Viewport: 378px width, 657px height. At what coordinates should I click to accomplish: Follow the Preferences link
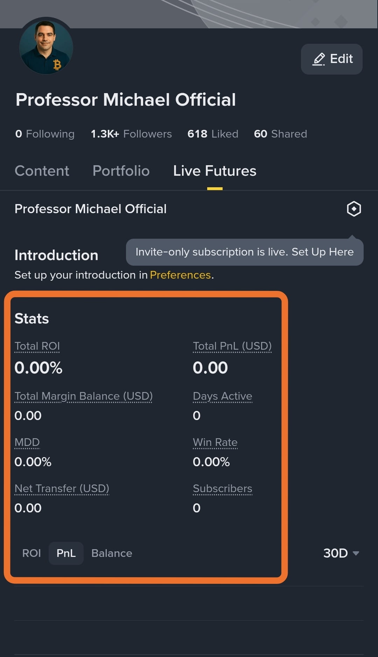point(180,275)
